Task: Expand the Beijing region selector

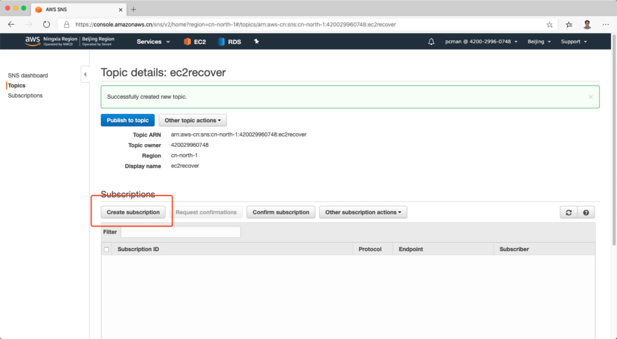Action: [x=539, y=42]
